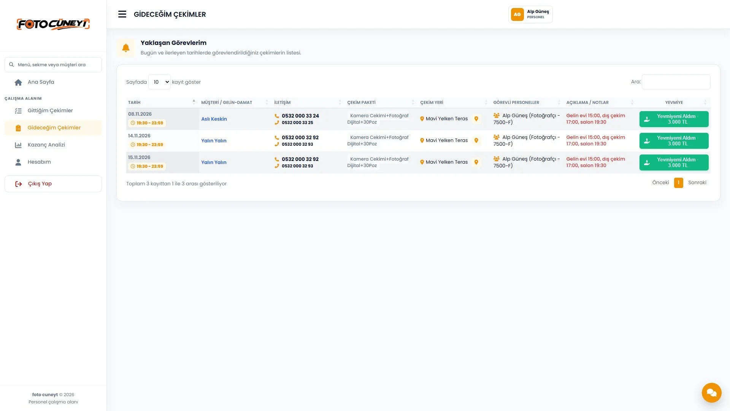This screenshot has width=730, height=411.
Task: Sort table by YEVMİYE column
Action: pyautogui.click(x=674, y=102)
